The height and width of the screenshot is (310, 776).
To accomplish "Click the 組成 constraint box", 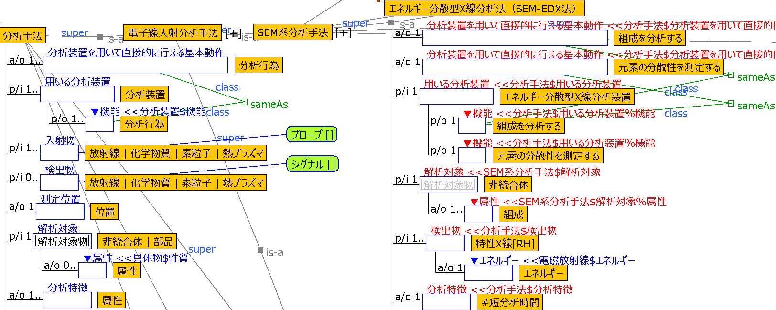I will click(x=514, y=214).
